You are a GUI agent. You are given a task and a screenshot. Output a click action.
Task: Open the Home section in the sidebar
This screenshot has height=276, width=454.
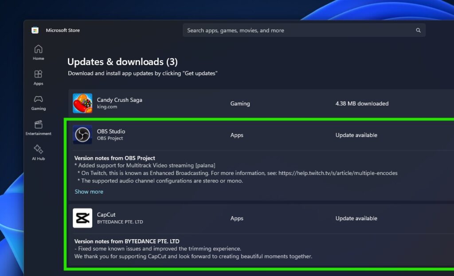38,51
